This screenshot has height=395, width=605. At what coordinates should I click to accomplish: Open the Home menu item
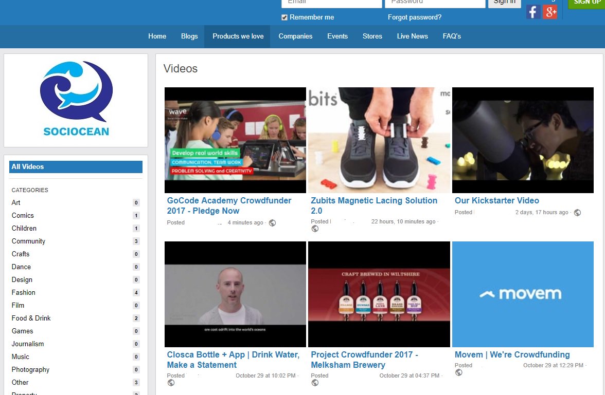pos(157,36)
